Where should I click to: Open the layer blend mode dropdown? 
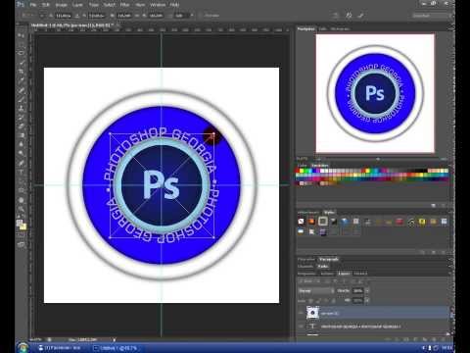316,290
